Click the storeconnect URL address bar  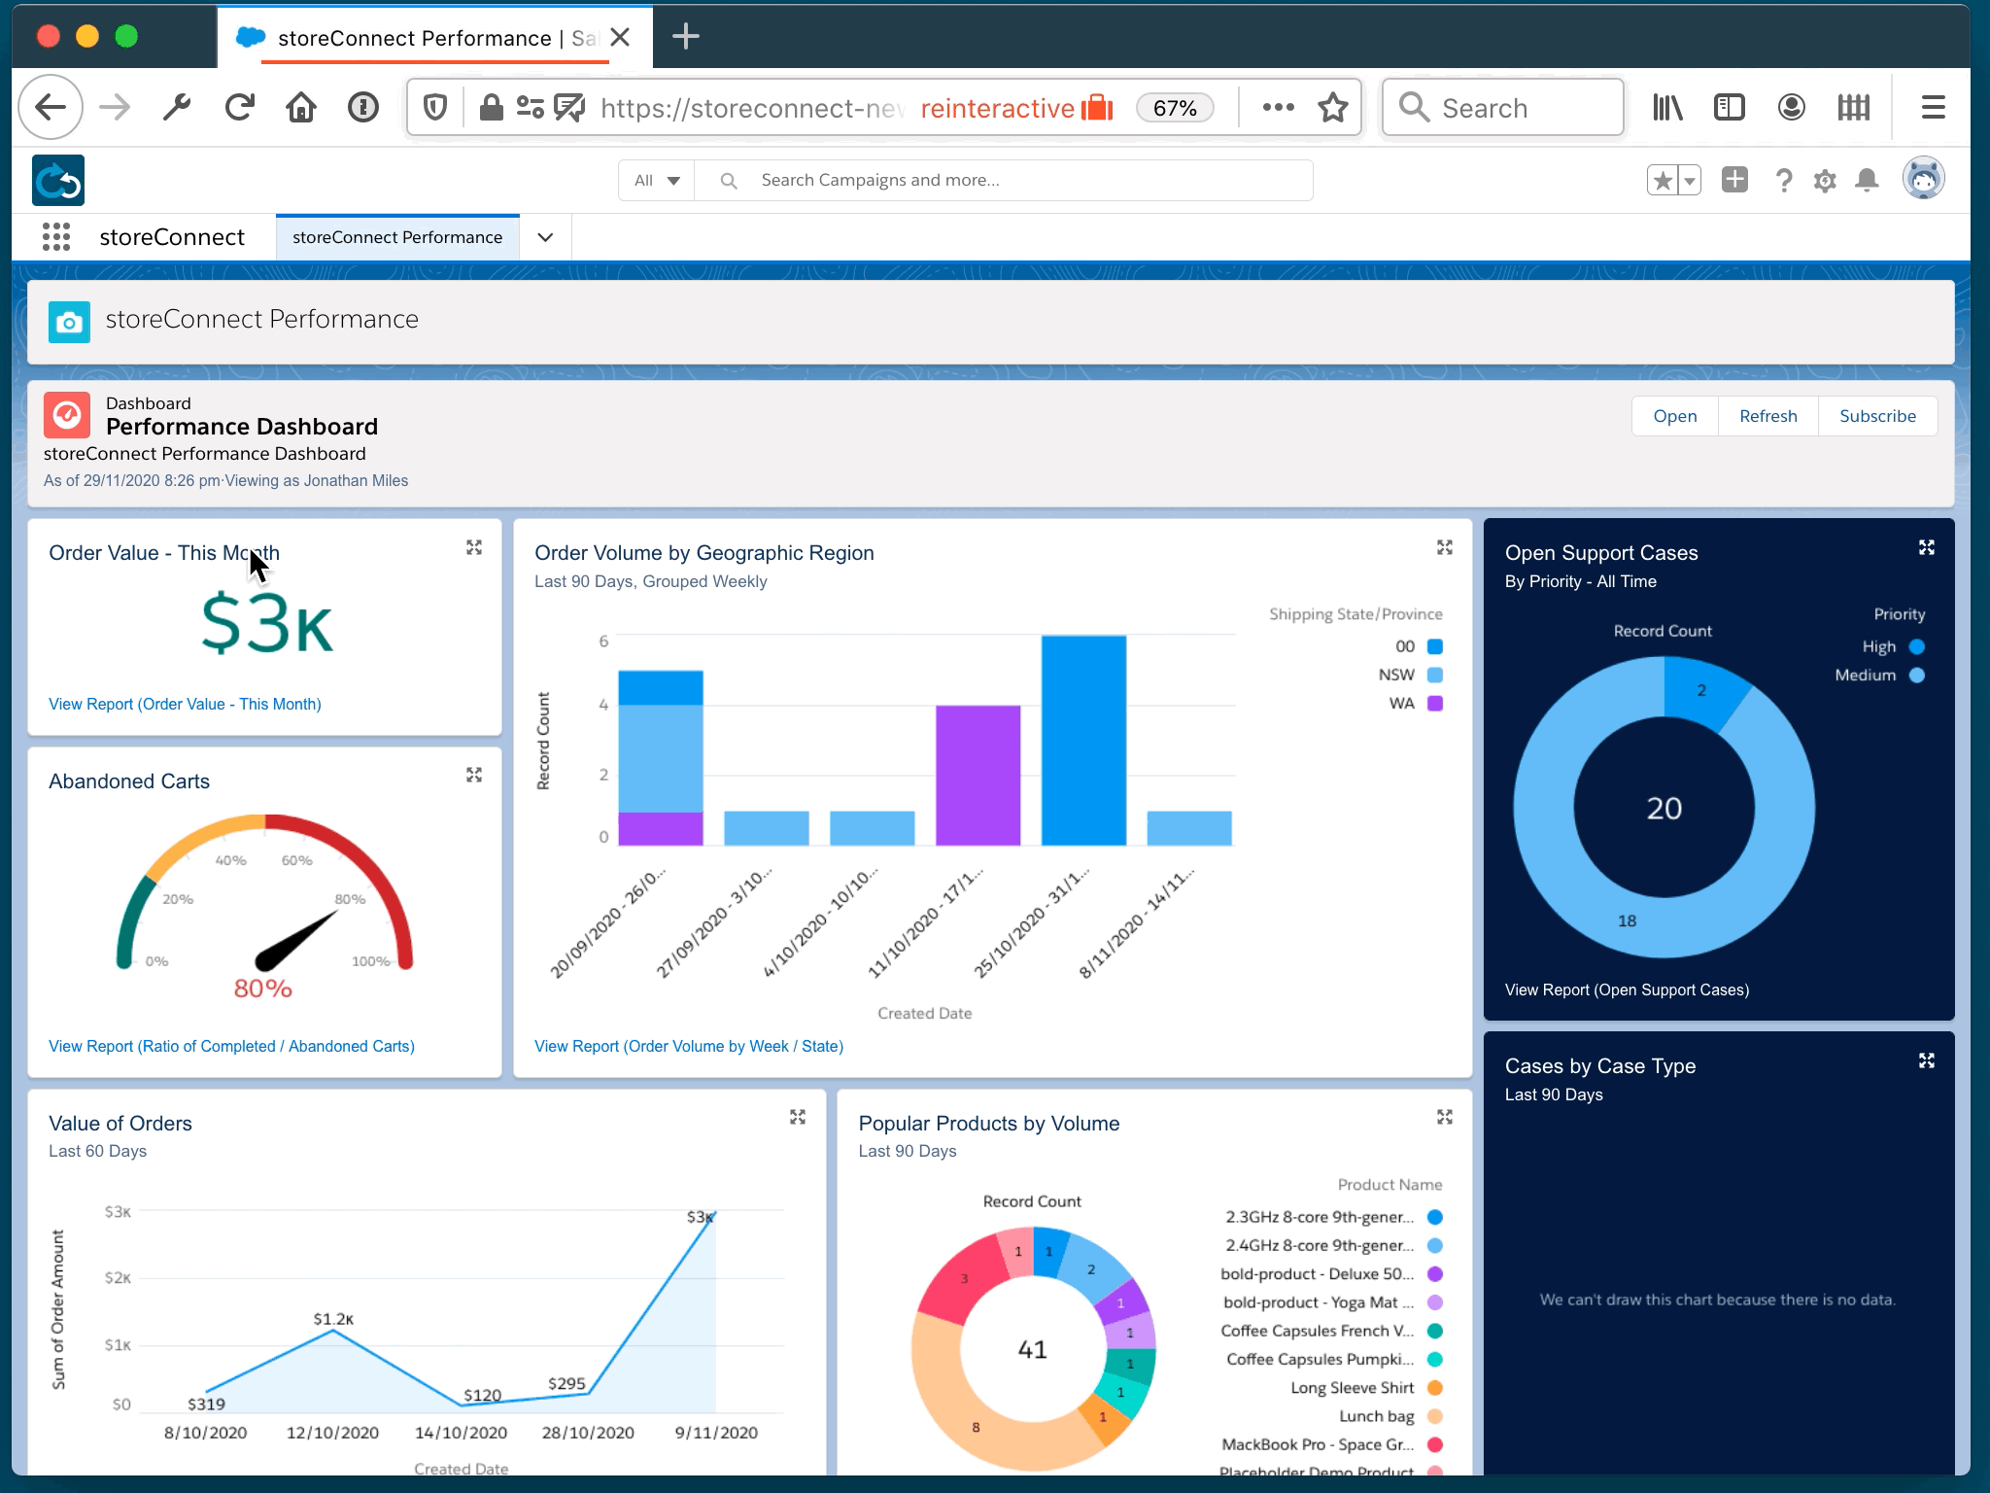pyautogui.click(x=752, y=108)
